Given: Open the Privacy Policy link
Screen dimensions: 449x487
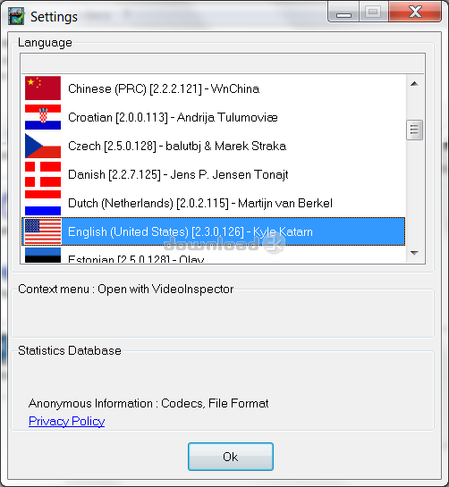Looking at the screenshot, I should click(66, 421).
